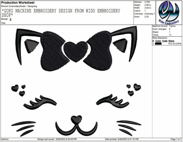Screen dimensions: 183x142
Task: Click "Page 1 of 1" in footer
Action: pos(176,139)
